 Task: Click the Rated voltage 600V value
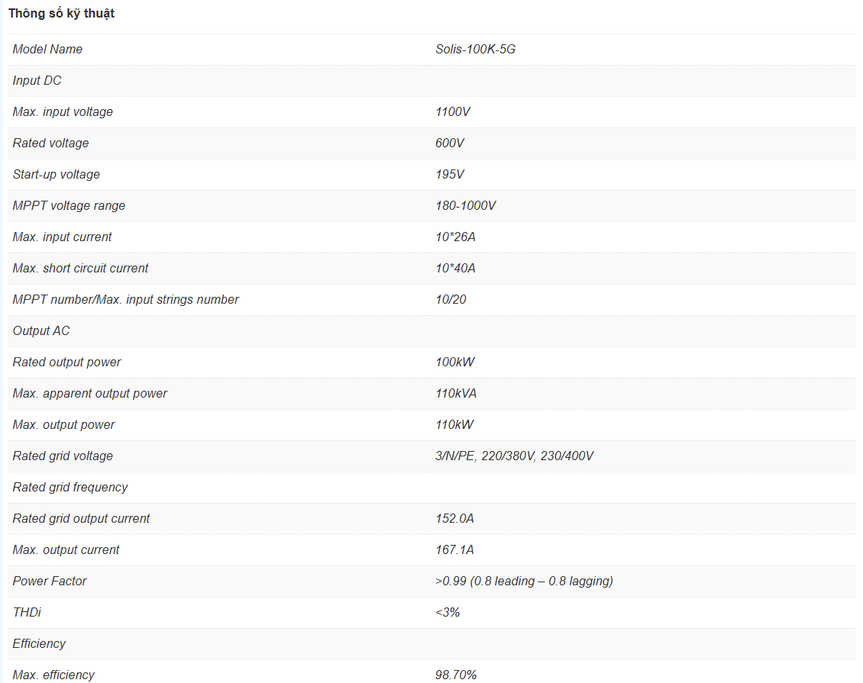click(x=450, y=143)
